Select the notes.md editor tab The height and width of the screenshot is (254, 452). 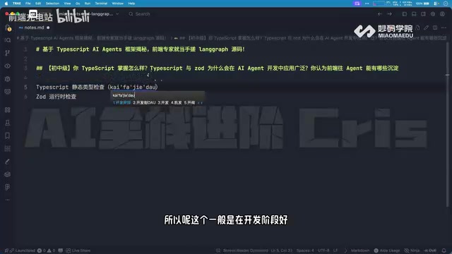pos(34,28)
